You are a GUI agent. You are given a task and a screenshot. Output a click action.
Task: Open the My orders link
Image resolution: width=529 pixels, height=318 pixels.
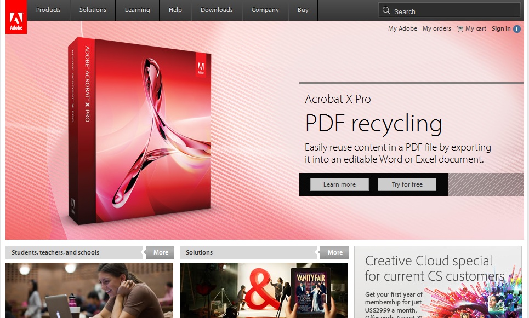point(436,28)
